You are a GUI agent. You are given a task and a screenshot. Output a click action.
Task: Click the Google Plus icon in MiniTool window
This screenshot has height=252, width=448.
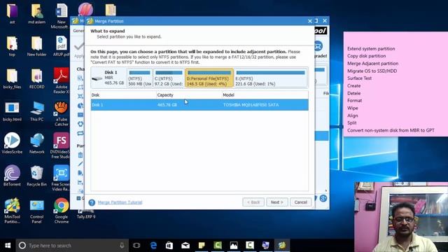click(x=323, y=198)
